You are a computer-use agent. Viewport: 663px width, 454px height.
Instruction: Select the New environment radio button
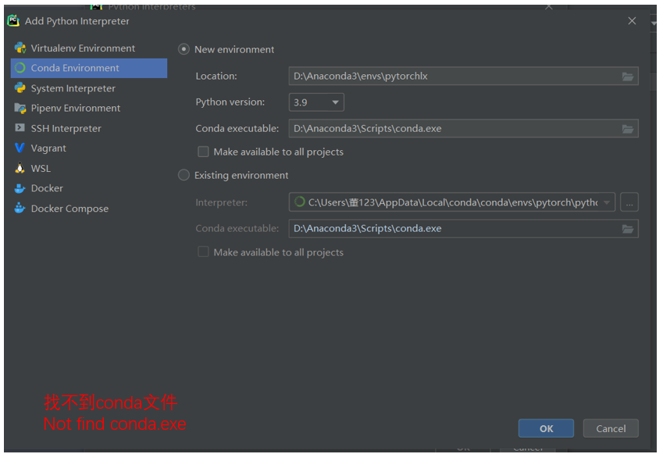[x=184, y=48]
